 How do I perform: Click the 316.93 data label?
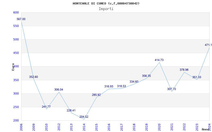pos(109,86)
